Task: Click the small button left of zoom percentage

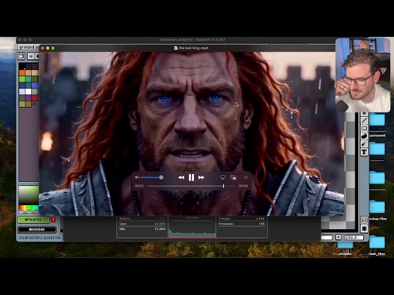Action: (339, 237)
